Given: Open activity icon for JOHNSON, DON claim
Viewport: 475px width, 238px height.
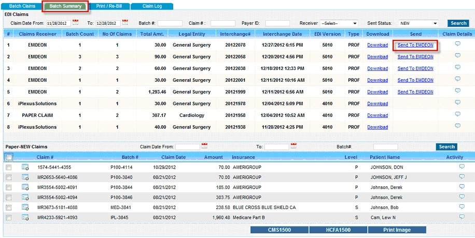Looking at the screenshot, I should pyautogui.click(x=462, y=167).
